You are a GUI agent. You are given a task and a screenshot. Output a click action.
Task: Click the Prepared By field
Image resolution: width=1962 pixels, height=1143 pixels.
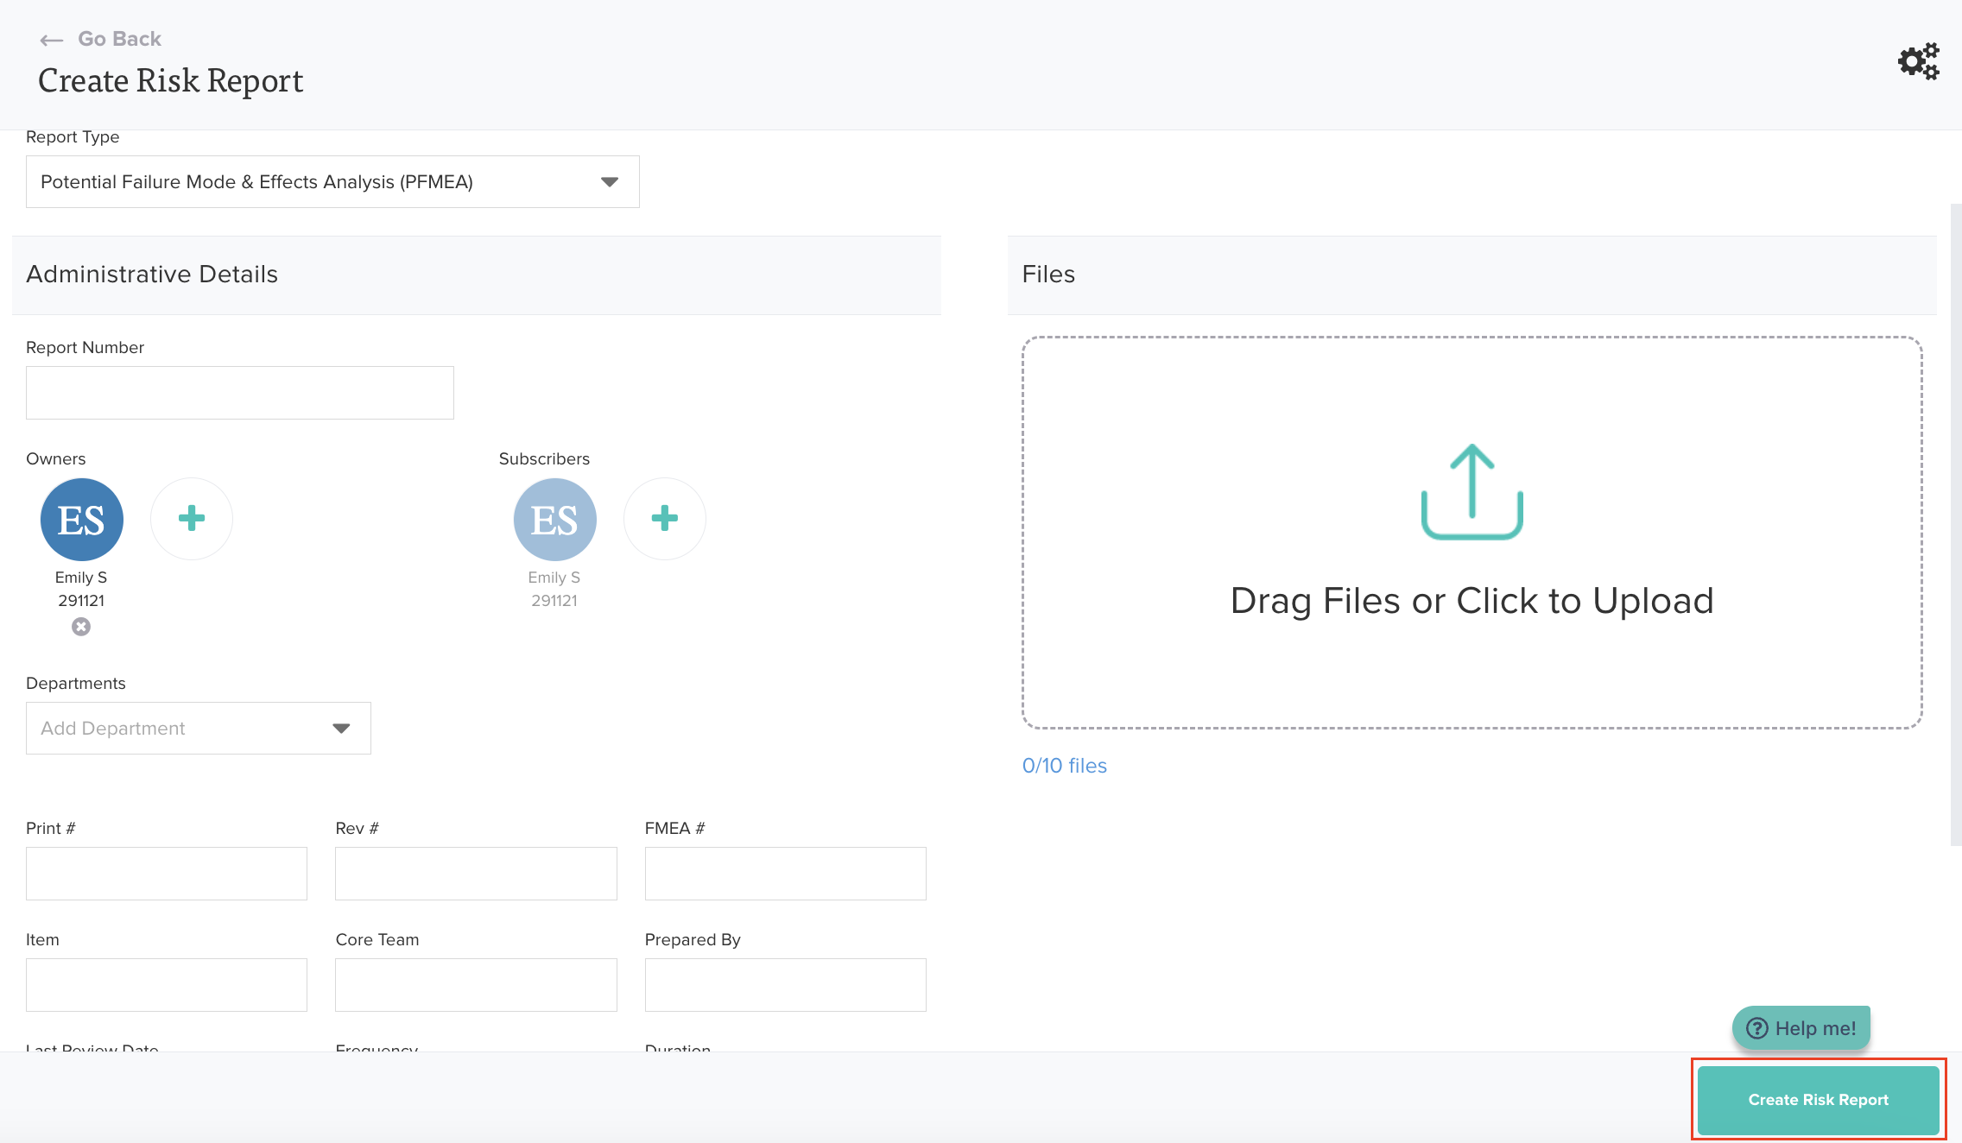coord(785,985)
